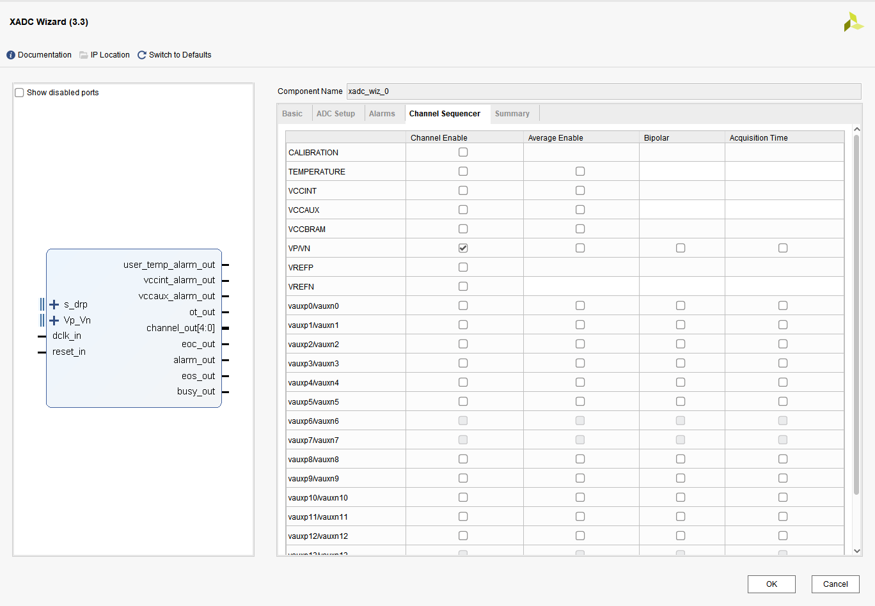Enable TEMPERATURE channel checkbox

(x=463, y=171)
